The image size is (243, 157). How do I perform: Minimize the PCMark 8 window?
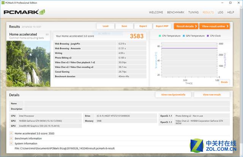pyautogui.click(x=222, y=3)
